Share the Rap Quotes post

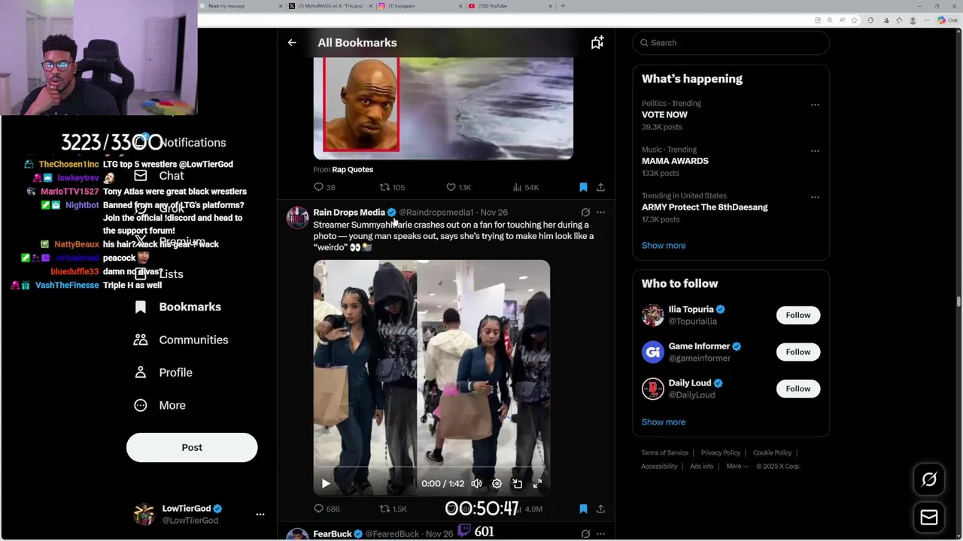600,187
